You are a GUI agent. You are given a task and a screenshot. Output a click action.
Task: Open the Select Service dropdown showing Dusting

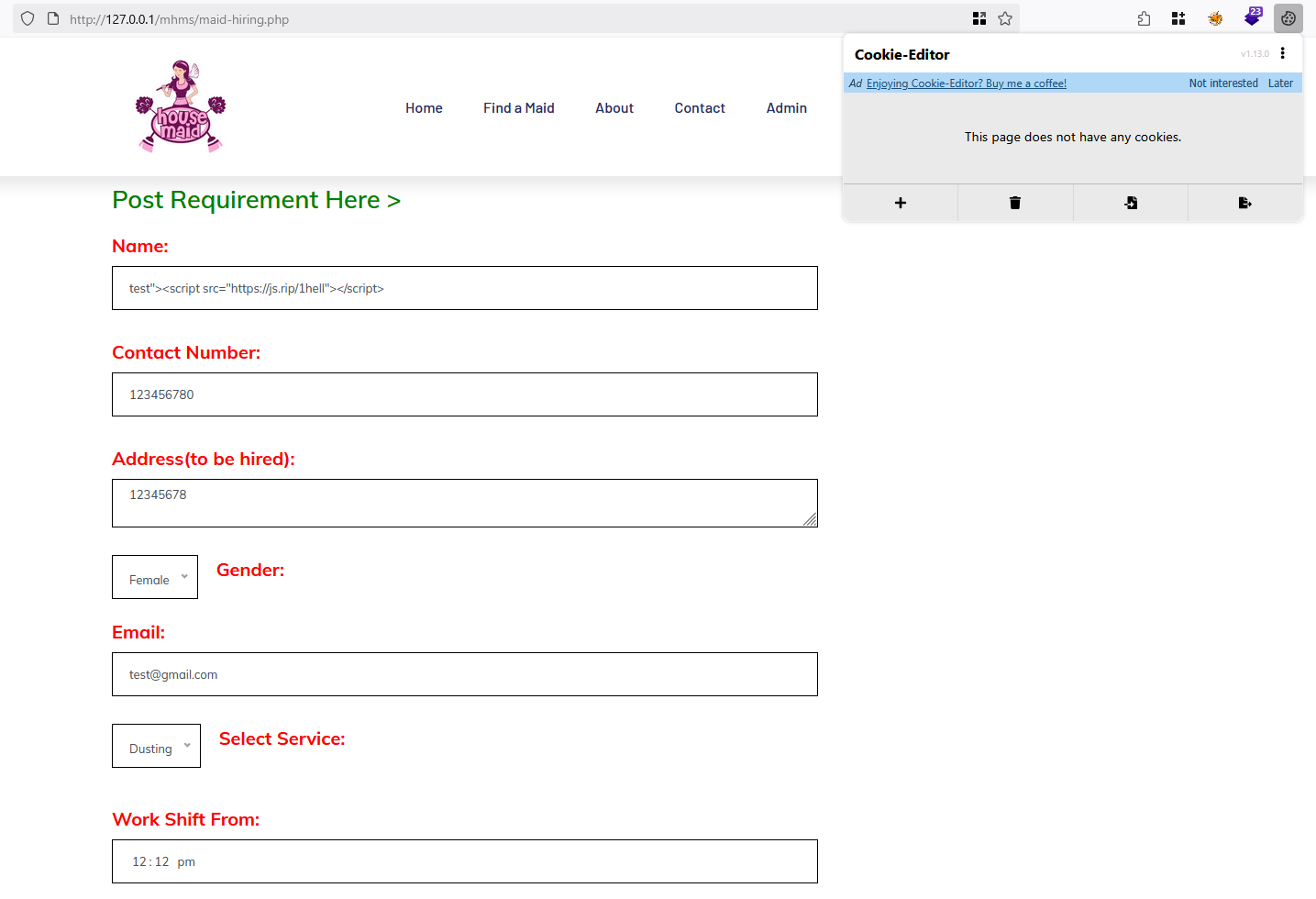tap(156, 746)
